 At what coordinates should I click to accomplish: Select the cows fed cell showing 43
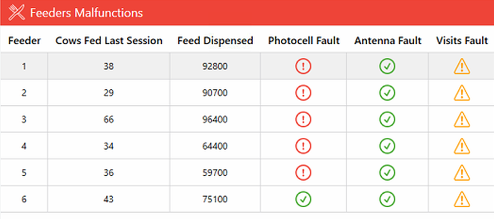pos(108,199)
